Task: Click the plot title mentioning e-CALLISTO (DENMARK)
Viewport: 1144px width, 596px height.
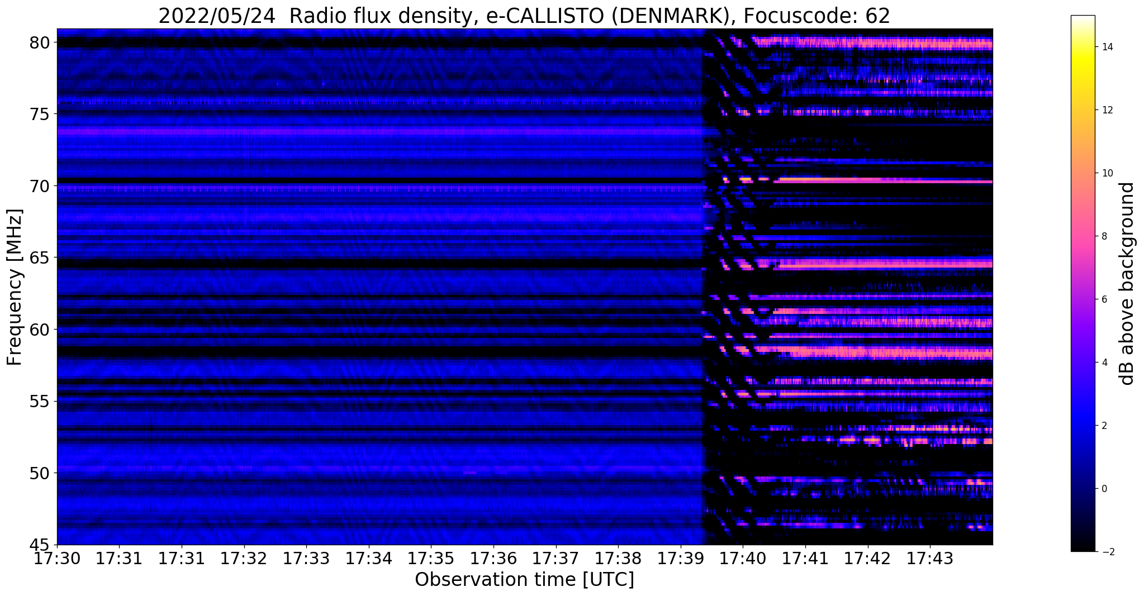Action: [524, 15]
